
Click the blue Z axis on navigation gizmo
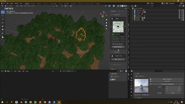tap(103, 12)
